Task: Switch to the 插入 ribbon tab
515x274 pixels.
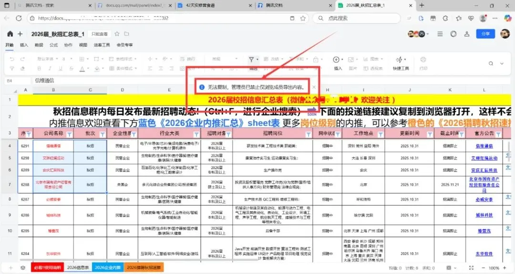Action: pos(24,45)
